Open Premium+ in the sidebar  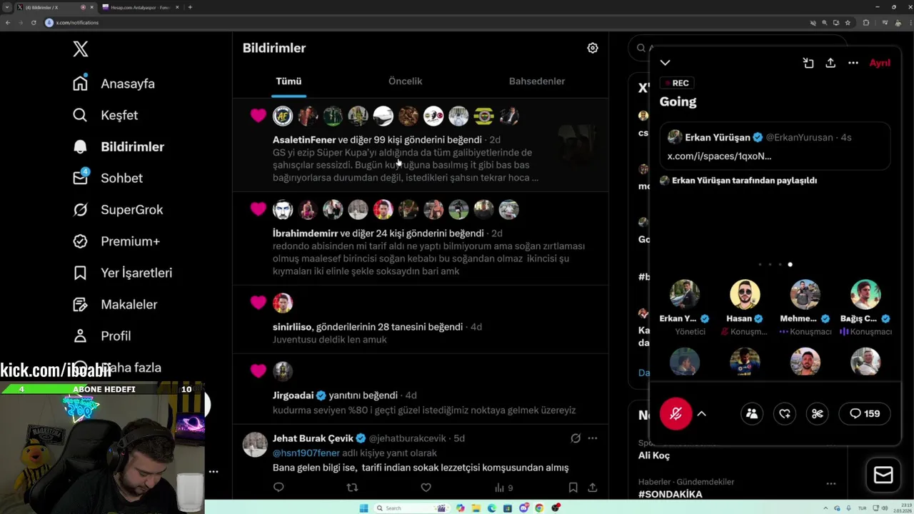point(116,241)
